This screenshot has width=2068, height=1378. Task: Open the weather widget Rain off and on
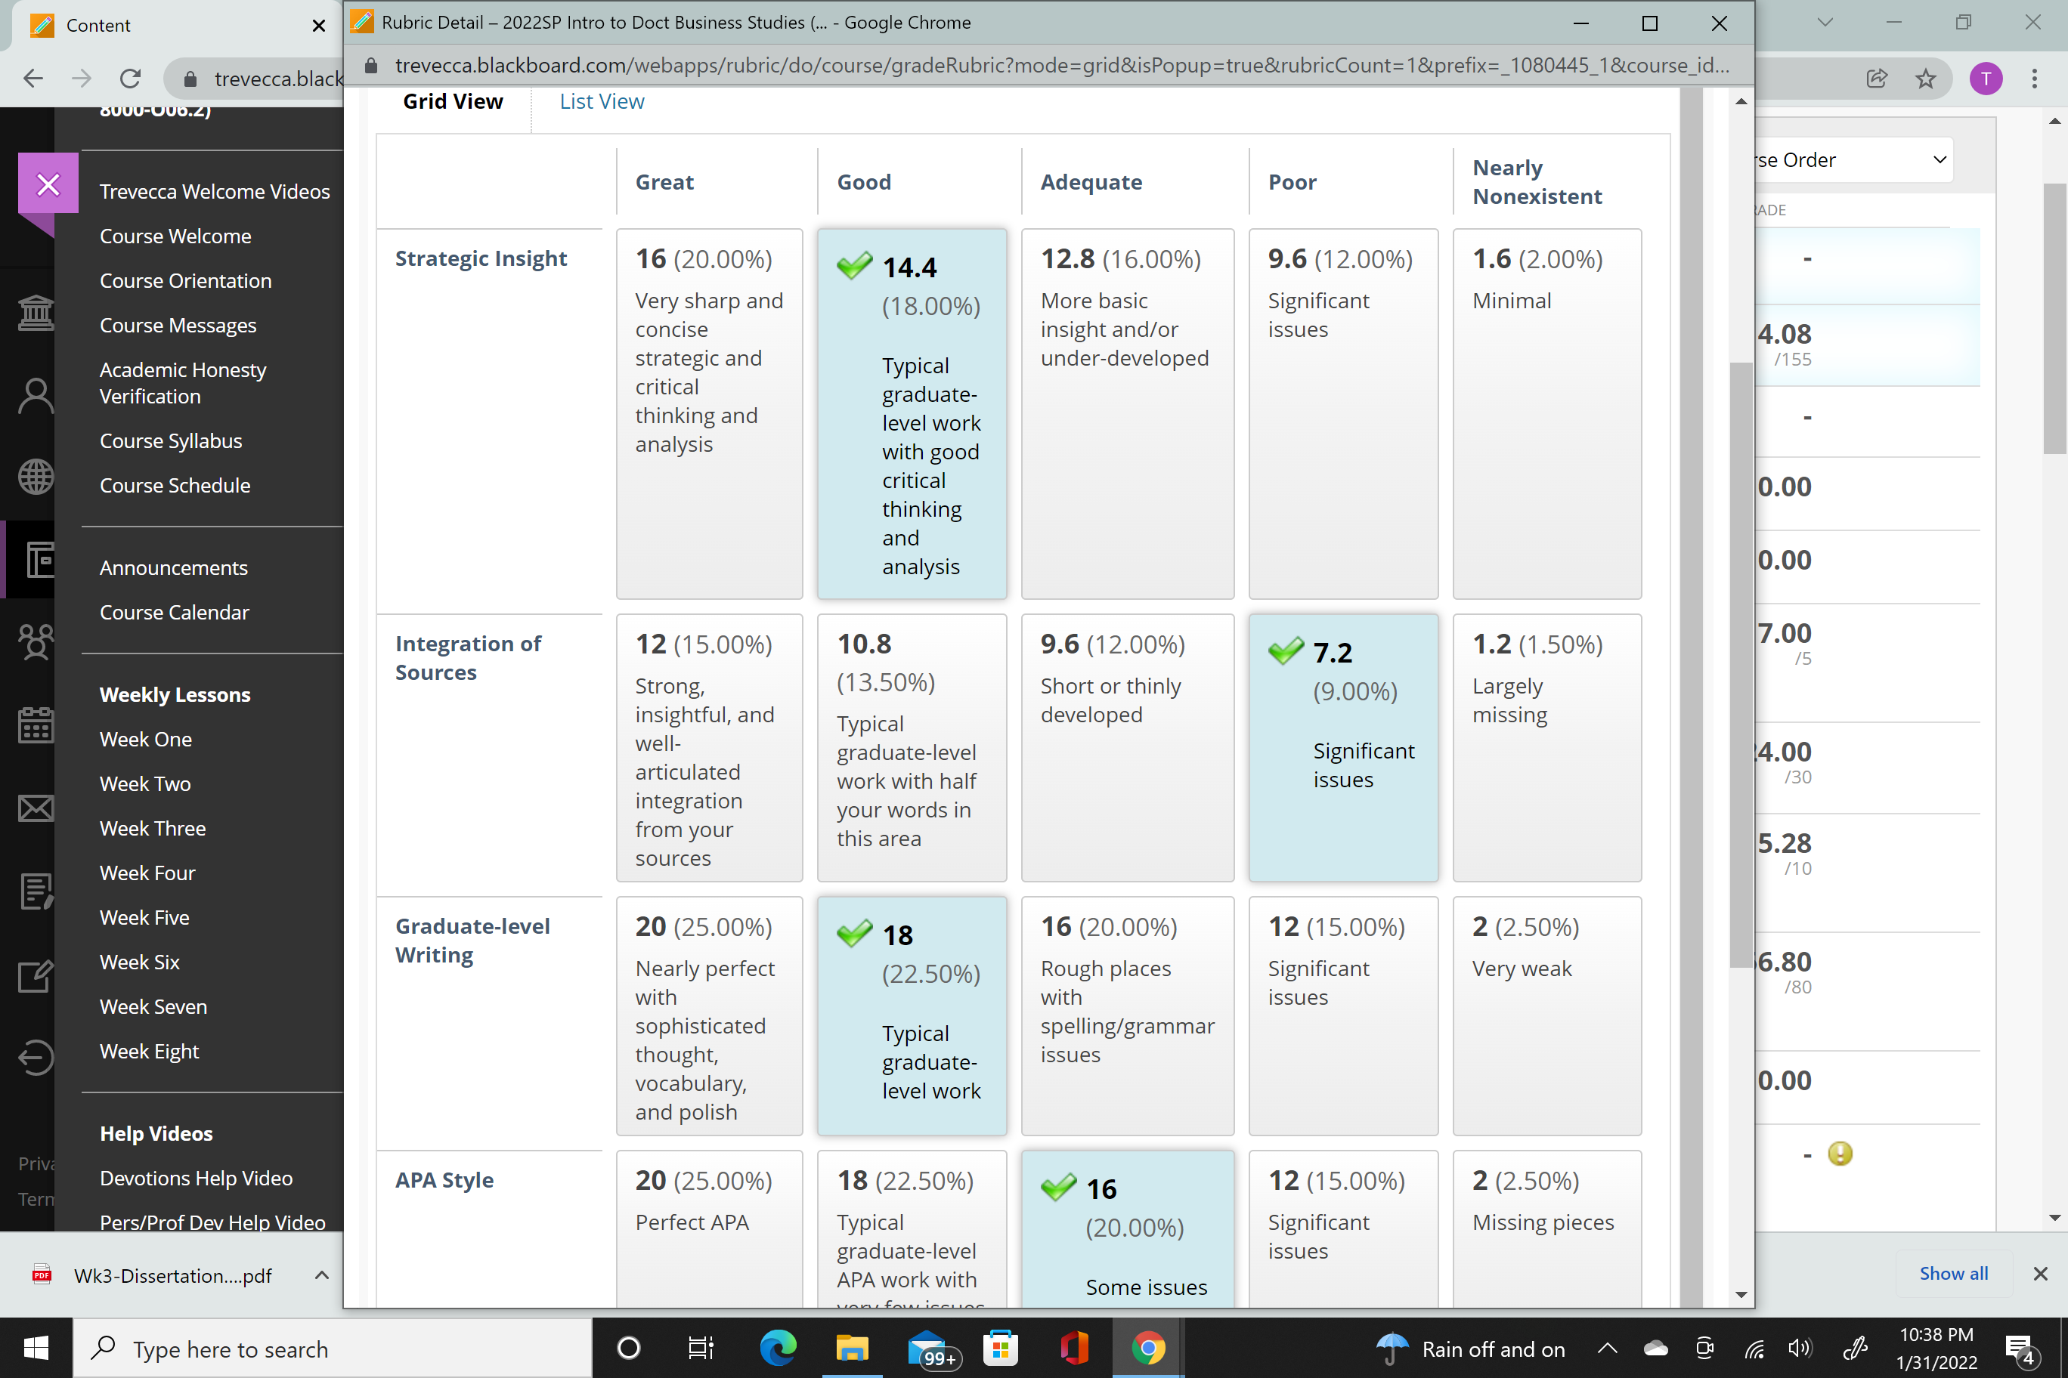point(1471,1348)
